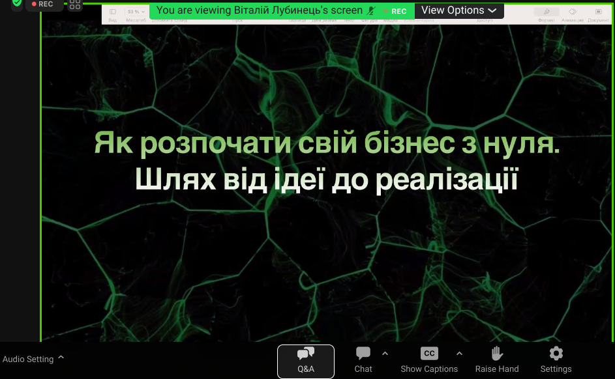Click the gallery view grid icon
Viewport: 615px width, 379px height.
(x=75, y=5)
